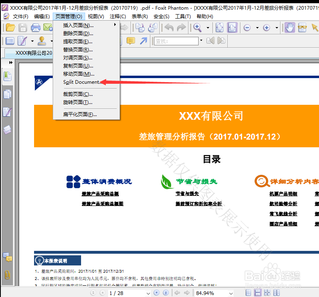Click the Find Next icon
The height and width of the screenshot is (297, 319).
pyautogui.click(x=221, y=40)
